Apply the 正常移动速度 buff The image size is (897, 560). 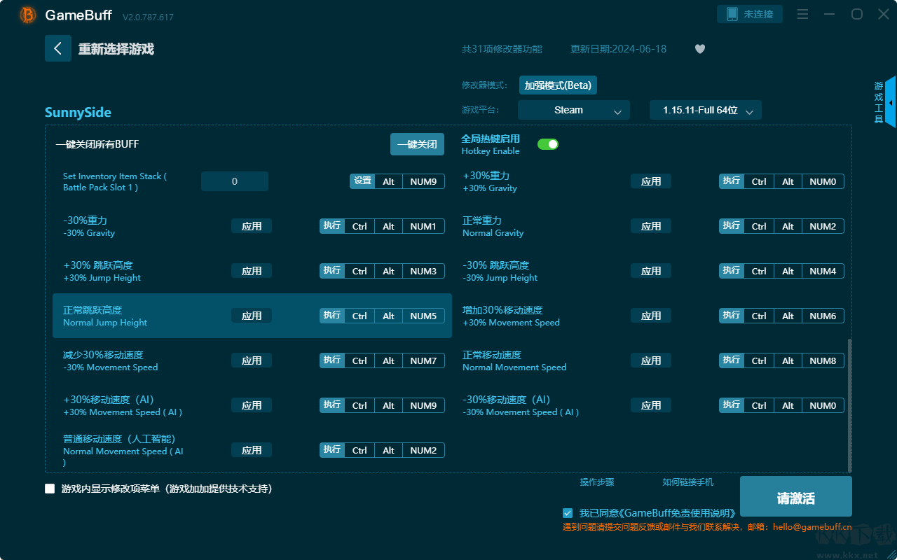click(x=651, y=360)
